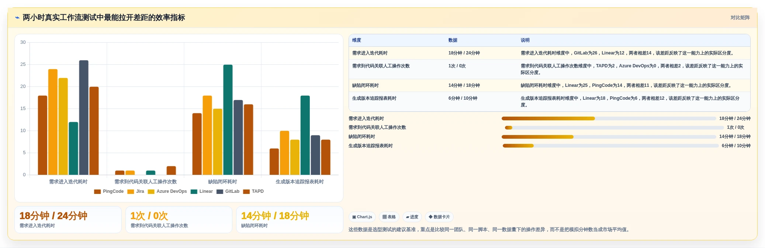Click the card title 两小时真实工作流测试
This screenshot has height=248, width=765.
pos(104,18)
